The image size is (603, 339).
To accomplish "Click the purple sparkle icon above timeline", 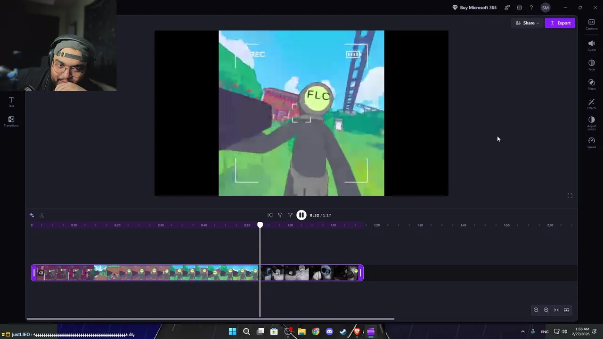I will (x=32, y=215).
